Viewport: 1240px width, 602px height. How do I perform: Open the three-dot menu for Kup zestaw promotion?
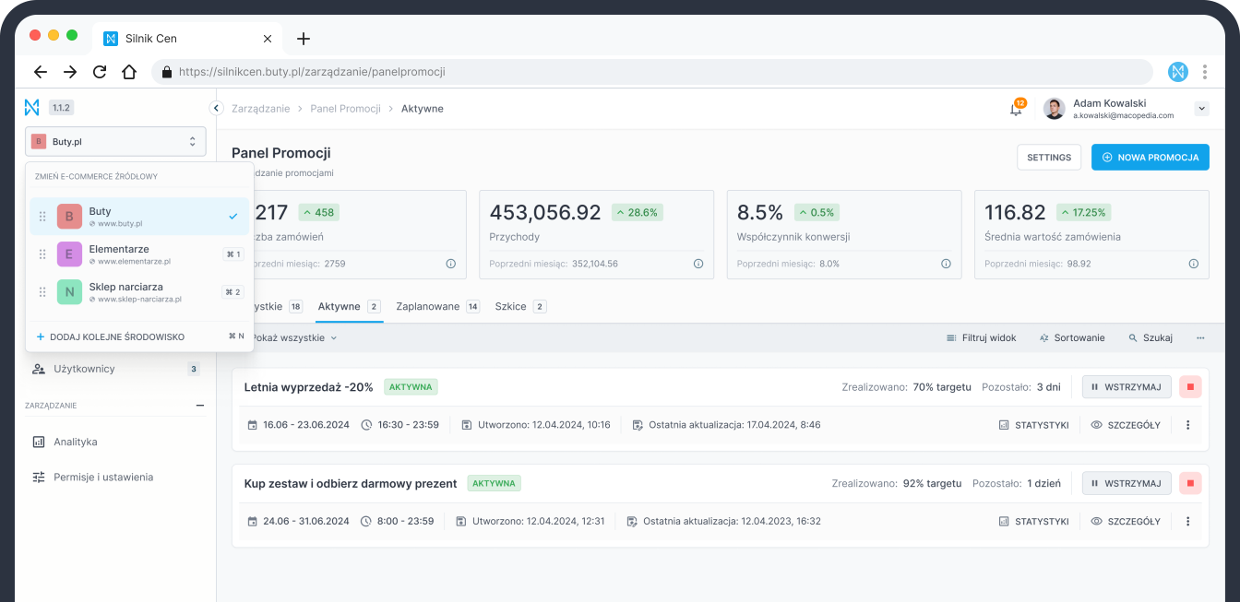[1187, 522]
